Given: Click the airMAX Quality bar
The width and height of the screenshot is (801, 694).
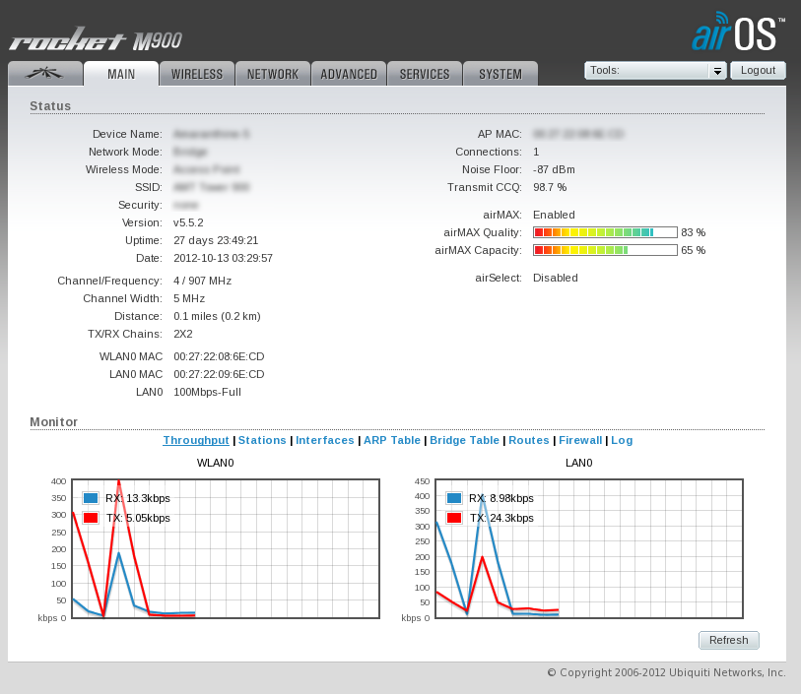Looking at the screenshot, I should [x=605, y=232].
